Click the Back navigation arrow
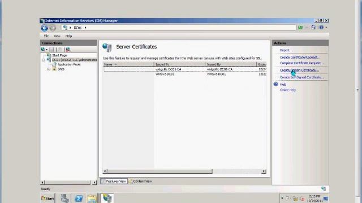This screenshot has height=203, width=362. [44, 28]
